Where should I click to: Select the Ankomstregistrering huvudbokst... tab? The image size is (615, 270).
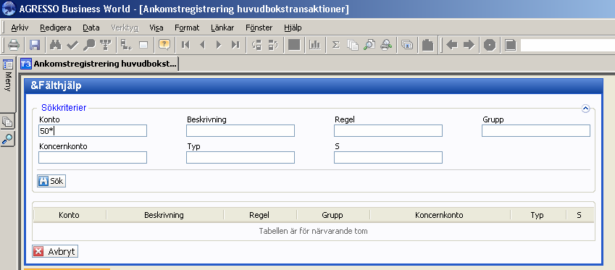(99, 64)
